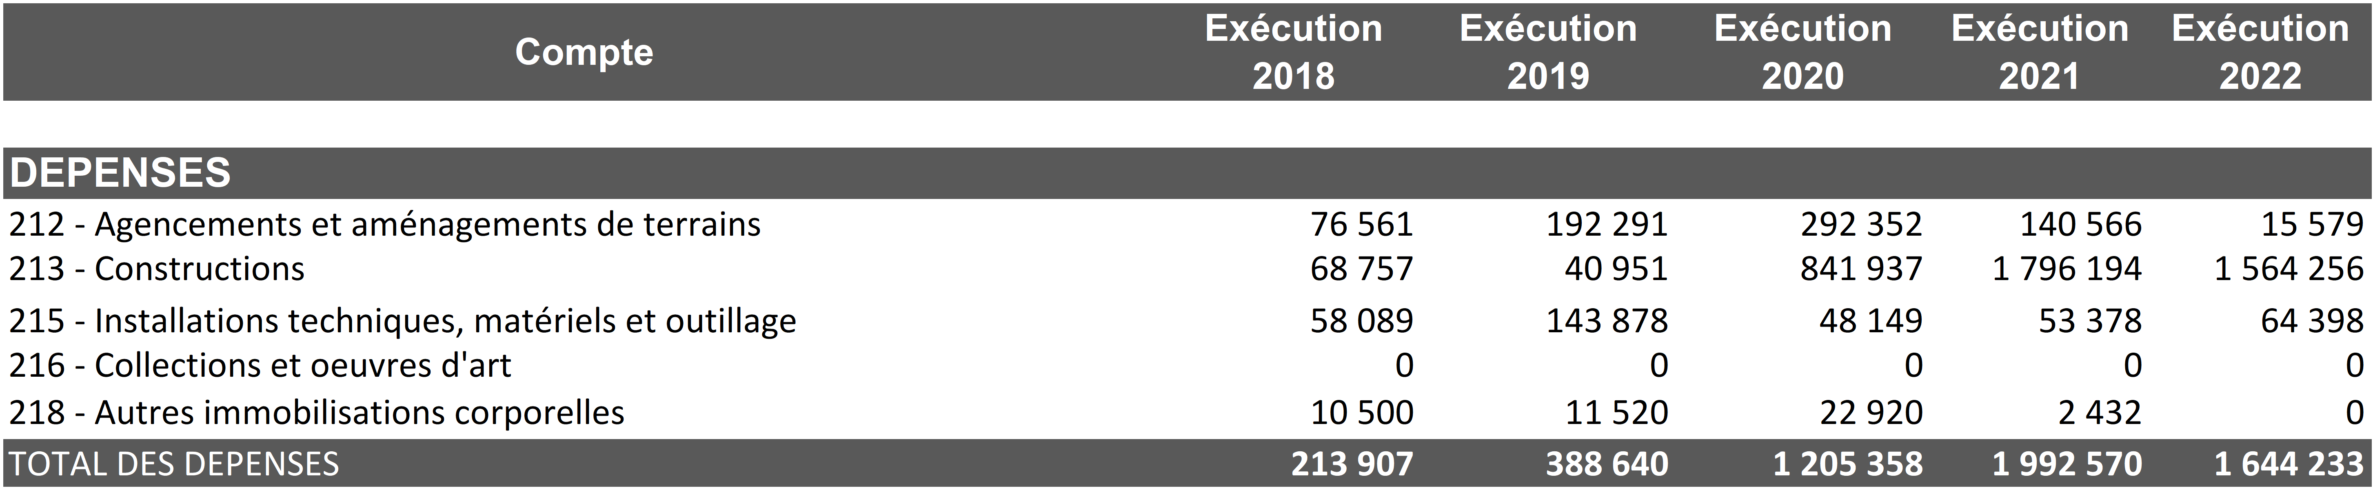Viewport: 2373px width, 488px height.
Task: Select the Exécution 2020 column header
Action: point(1803,53)
